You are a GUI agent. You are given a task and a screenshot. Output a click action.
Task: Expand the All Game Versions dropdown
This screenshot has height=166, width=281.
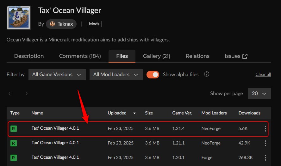pos(57,75)
